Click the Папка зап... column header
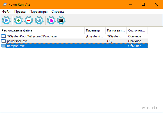 pyautogui.click(x=116, y=30)
